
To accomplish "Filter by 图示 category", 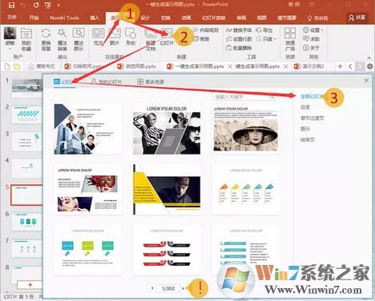I will (305, 129).
